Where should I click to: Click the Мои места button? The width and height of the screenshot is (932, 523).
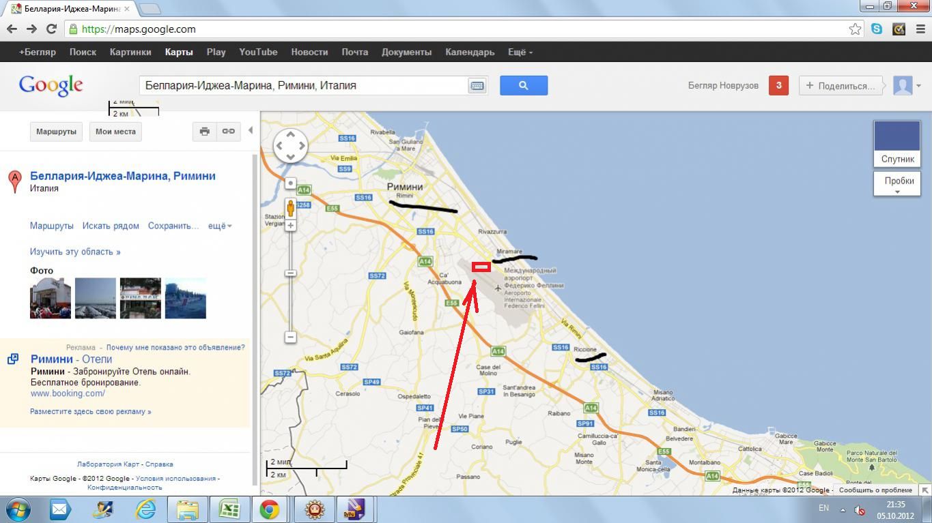tap(115, 132)
